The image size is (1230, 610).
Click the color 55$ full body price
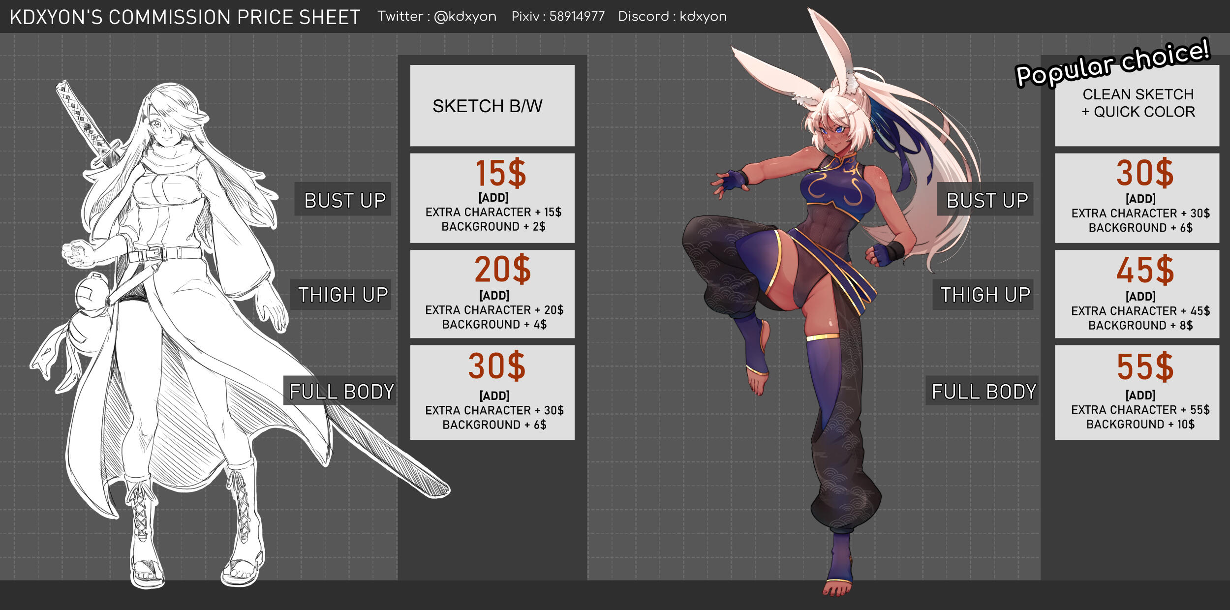[x=1145, y=367]
